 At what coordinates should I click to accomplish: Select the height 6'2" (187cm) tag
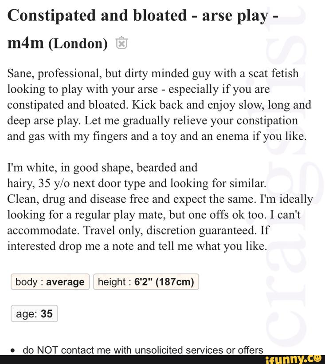tap(146, 282)
